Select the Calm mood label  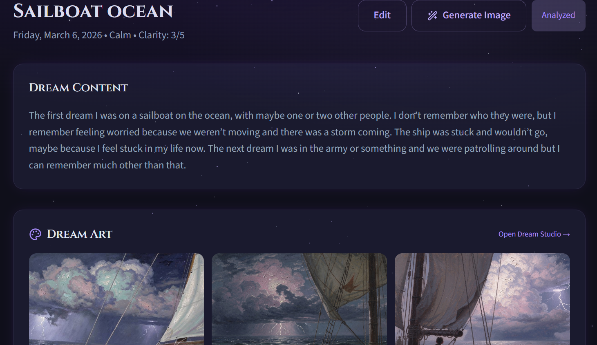120,35
